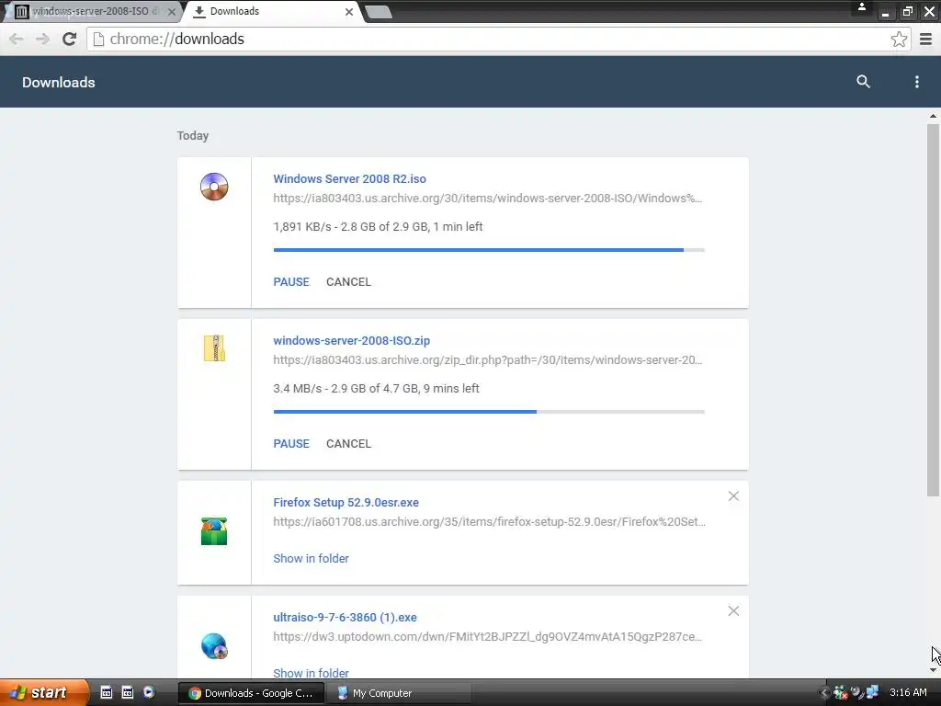
Task: Click the Today date heading
Action: tap(193, 136)
